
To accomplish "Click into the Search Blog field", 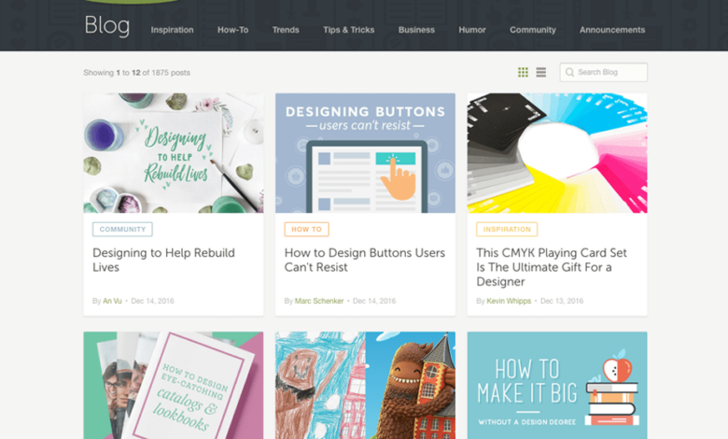I will pos(609,73).
